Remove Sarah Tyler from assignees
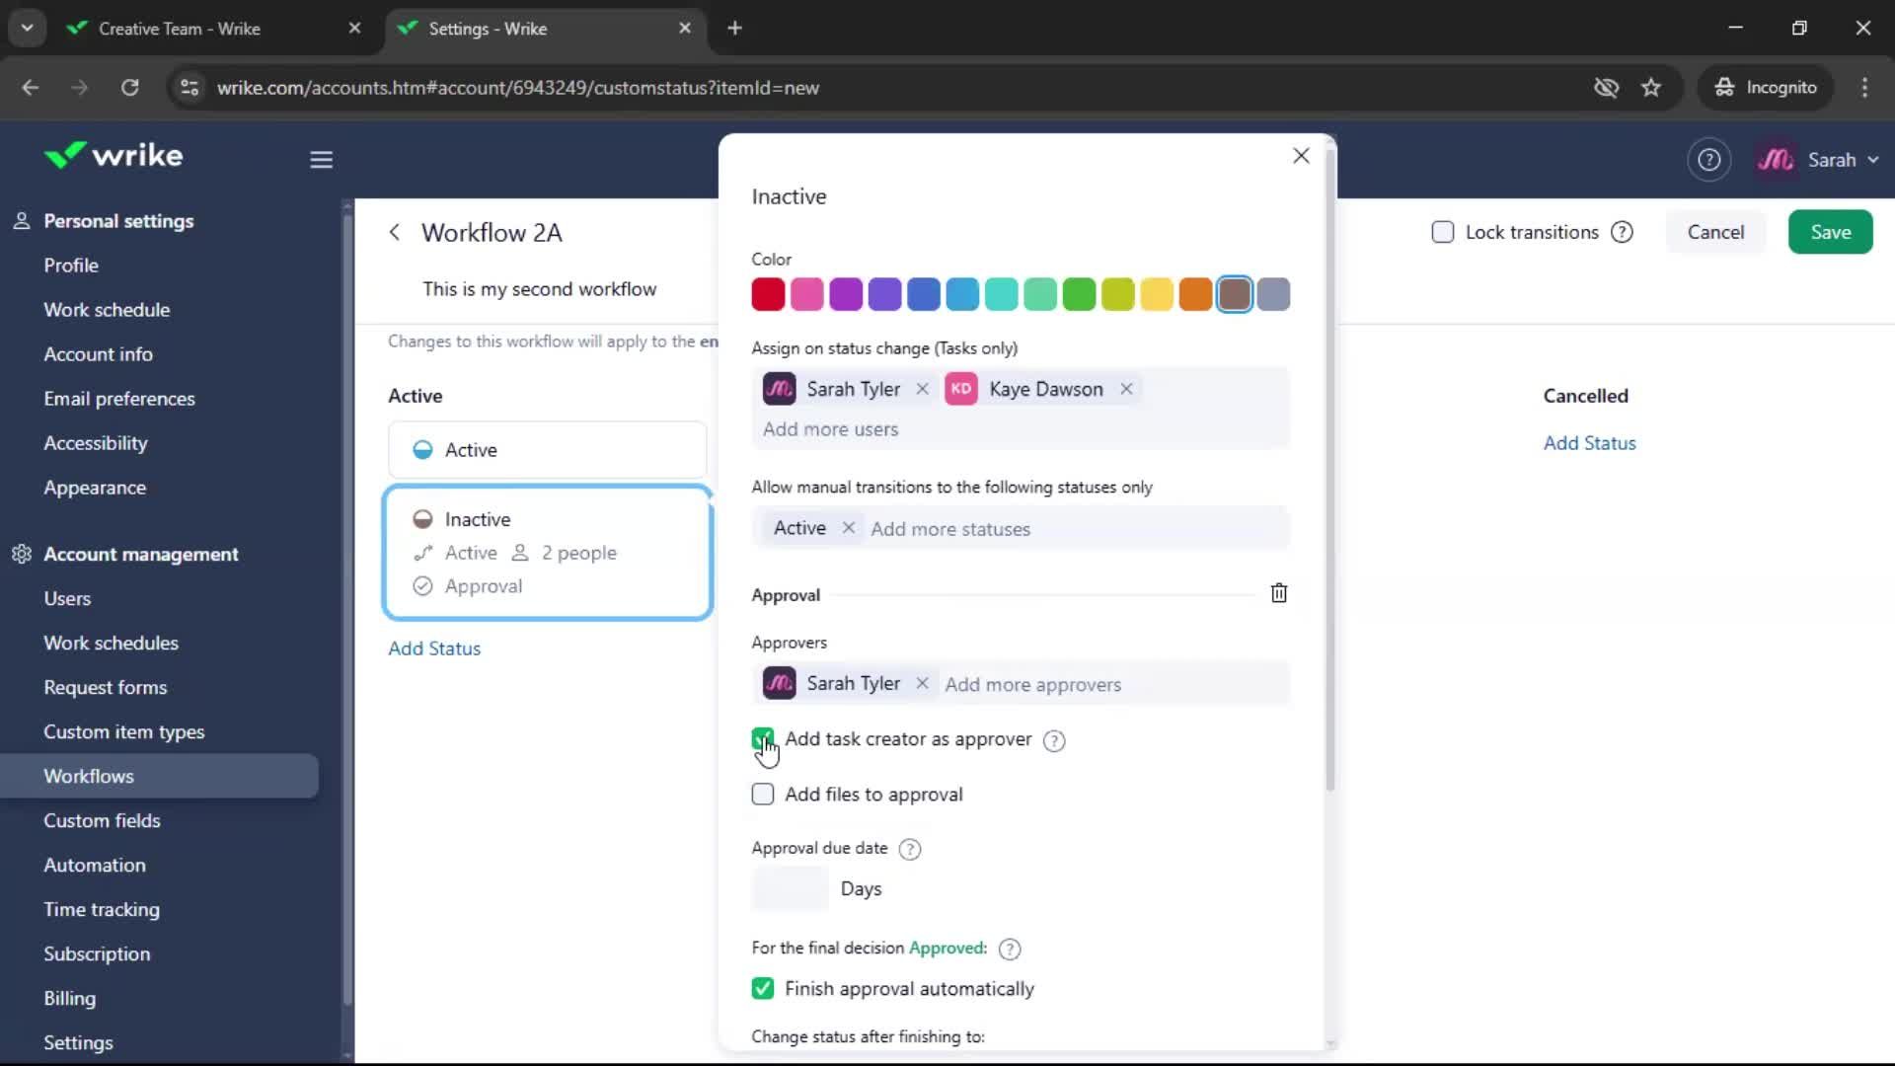 922,389
